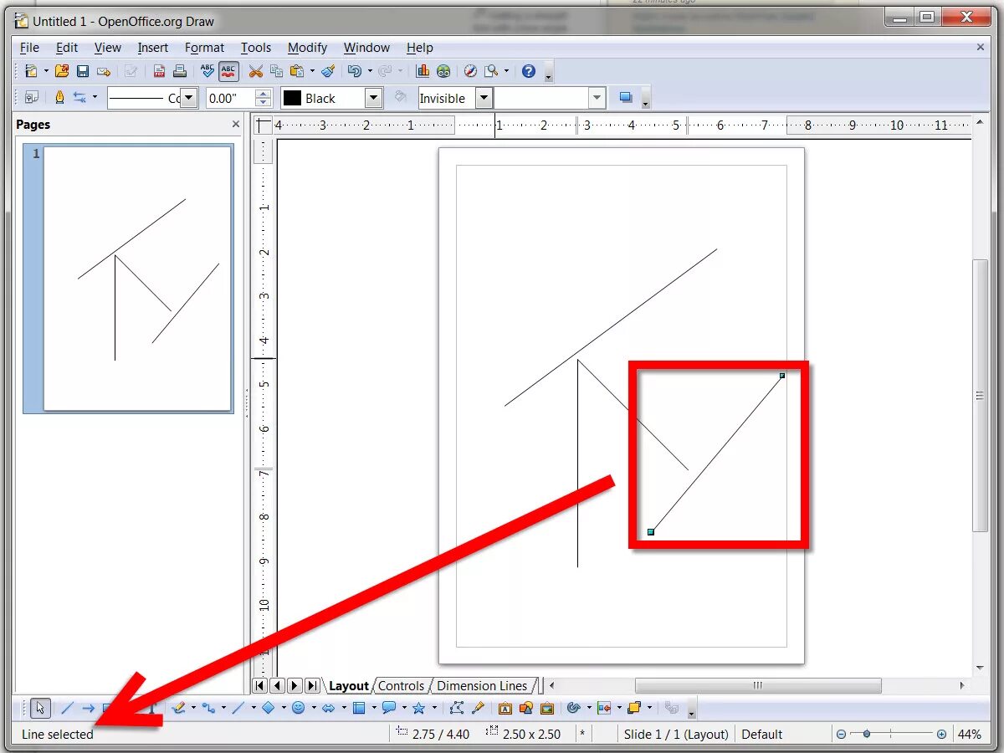The image size is (1004, 753).
Task: Close the Pages panel
Action: pos(236,124)
